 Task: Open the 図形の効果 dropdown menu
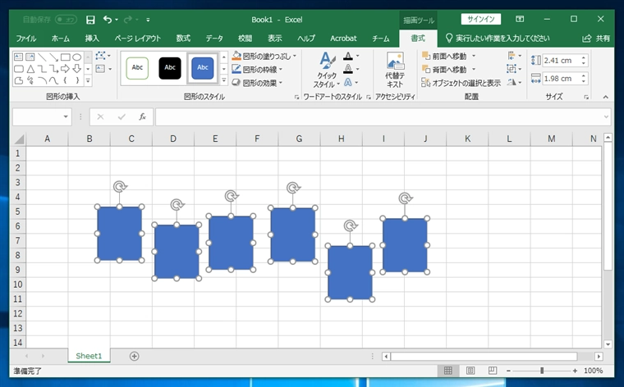(x=281, y=83)
